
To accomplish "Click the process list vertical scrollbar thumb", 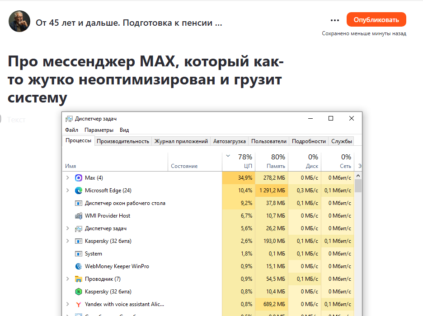I will pyautogui.click(x=358, y=186).
